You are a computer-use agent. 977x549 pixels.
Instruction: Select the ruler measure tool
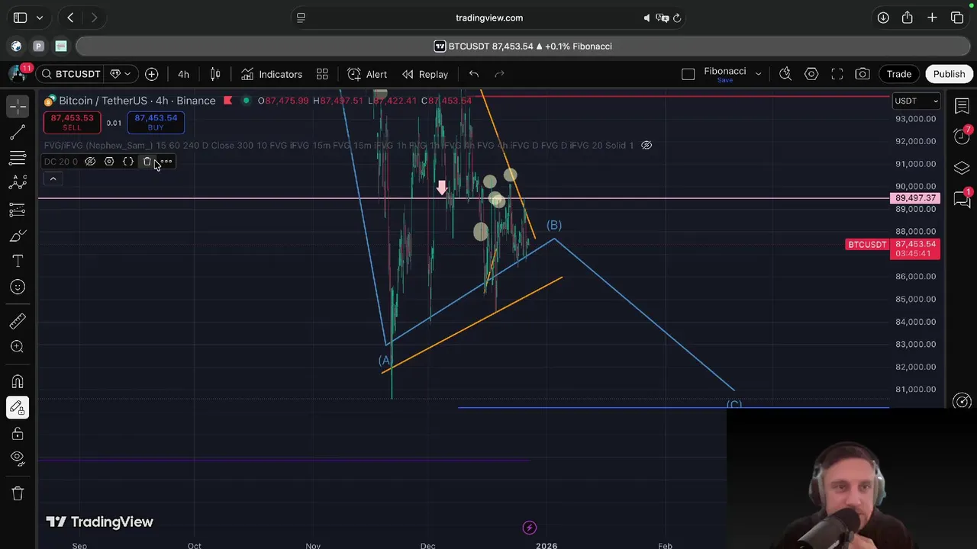coord(18,321)
